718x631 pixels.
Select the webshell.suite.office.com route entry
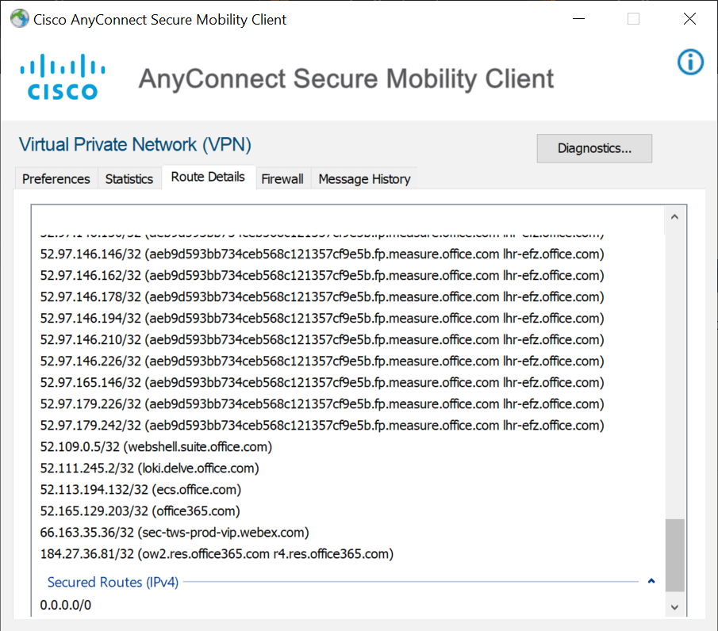pos(156,447)
